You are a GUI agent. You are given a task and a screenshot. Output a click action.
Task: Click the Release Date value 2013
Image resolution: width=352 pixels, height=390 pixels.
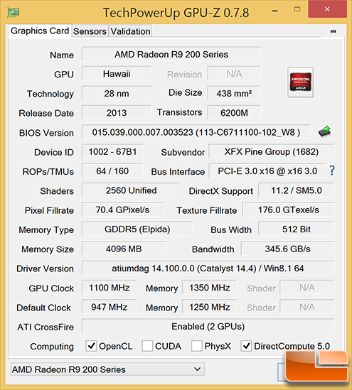point(117,113)
